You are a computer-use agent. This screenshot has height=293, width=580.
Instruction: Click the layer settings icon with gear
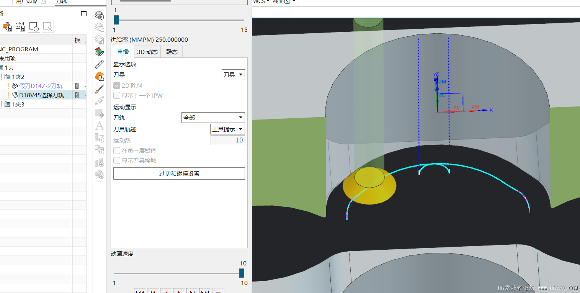coord(100,16)
